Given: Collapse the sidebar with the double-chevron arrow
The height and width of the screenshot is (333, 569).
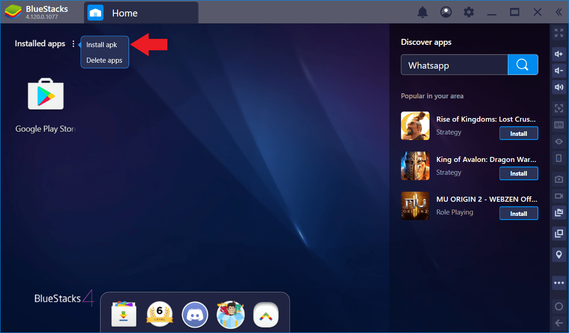Looking at the screenshot, I should click(x=558, y=12).
